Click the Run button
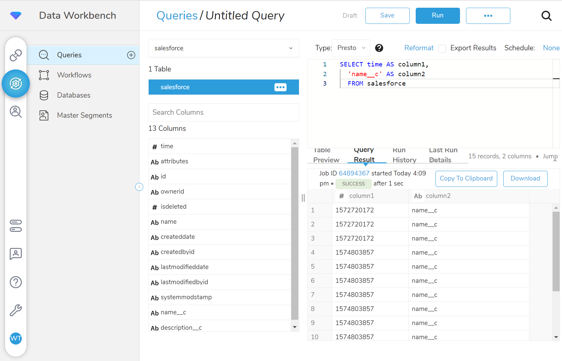Screen dimensions: 562x361 [438, 16]
